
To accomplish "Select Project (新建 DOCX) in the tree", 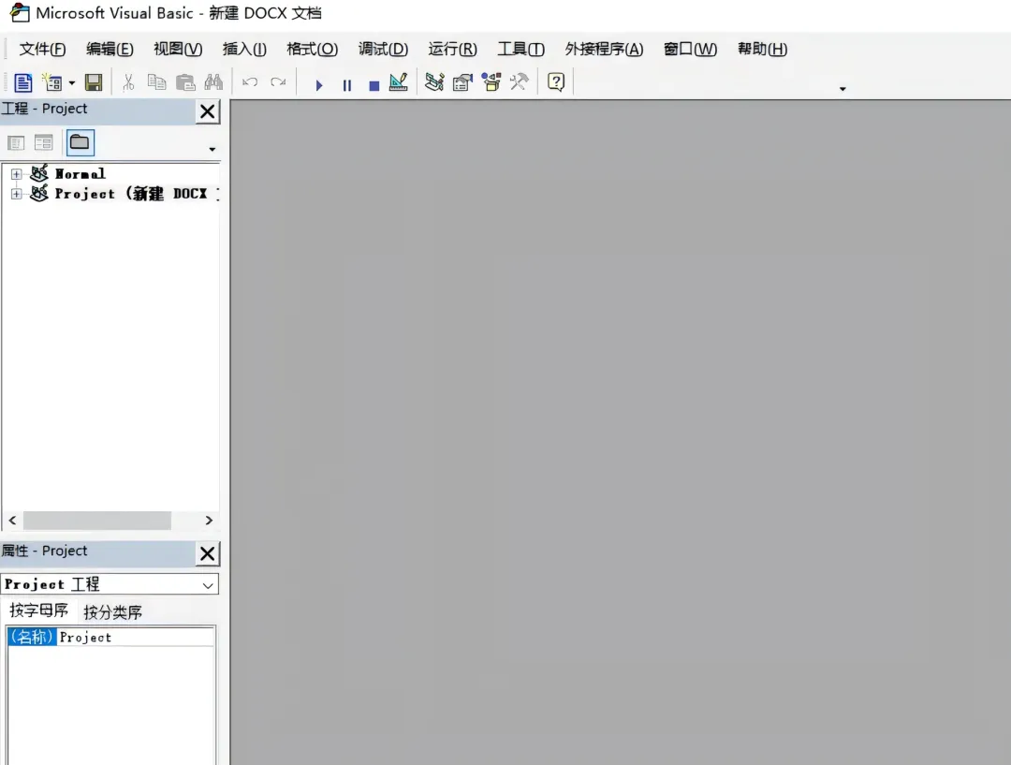I will point(137,194).
